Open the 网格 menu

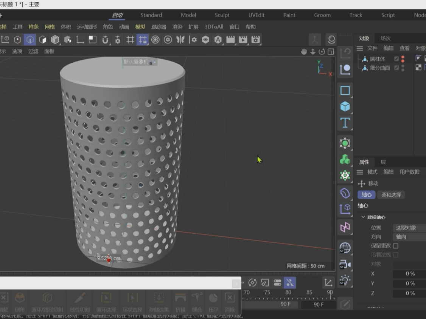point(50,27)
